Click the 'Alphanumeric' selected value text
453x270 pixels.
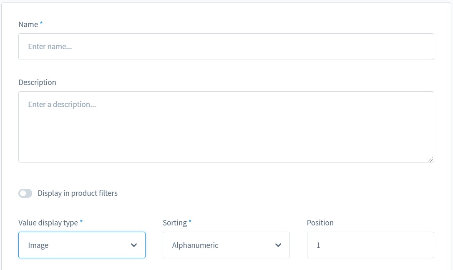pyautogui.click(x=195, y=245)
